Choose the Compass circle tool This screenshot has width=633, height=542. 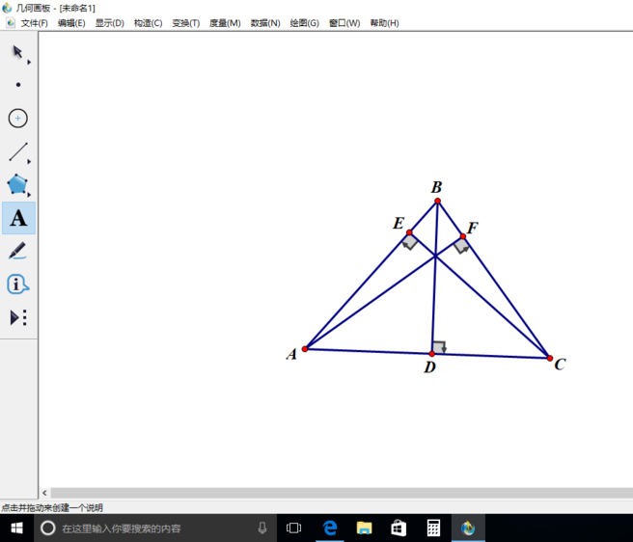(x=17, y=119)
